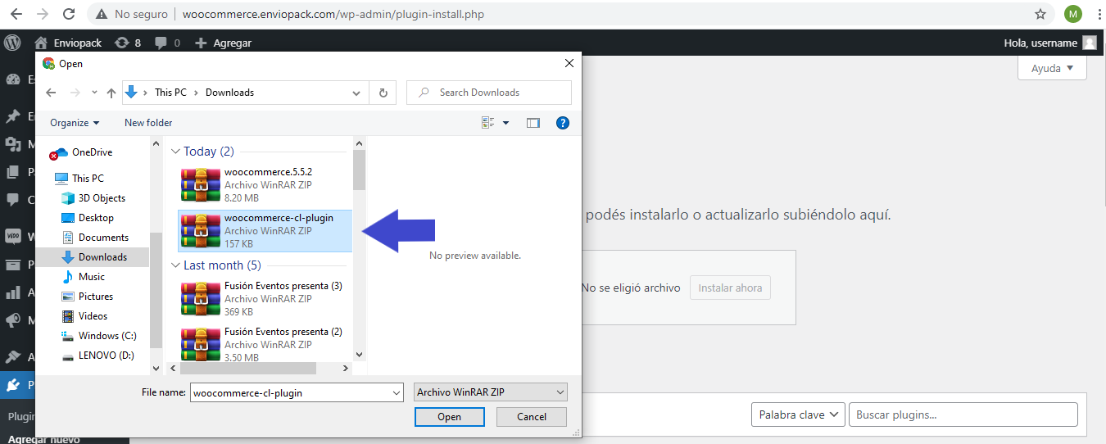Go back in the Open dialog
This screenshot has height=444, width=1106.
[51, 93]
